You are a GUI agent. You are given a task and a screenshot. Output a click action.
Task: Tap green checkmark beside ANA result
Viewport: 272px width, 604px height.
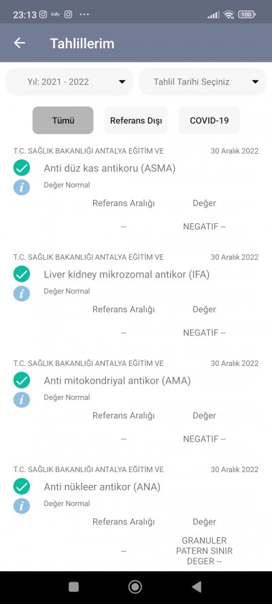(x=22, y=486)
